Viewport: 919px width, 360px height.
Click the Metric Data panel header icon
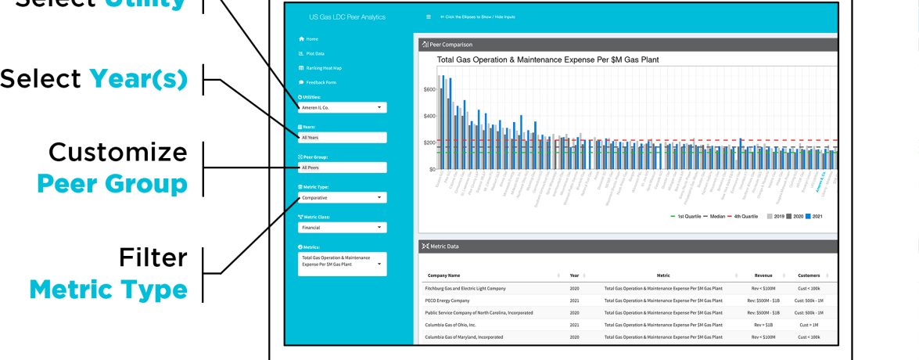[x=425, y=247]
